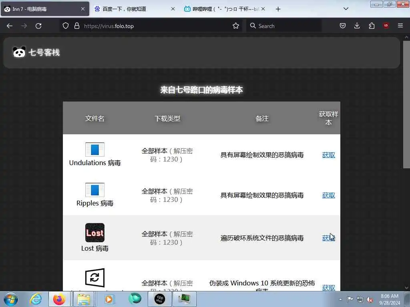Click the 获取样本 column header
Image resolution: width=410 pixels, height=307 pixels.
pos(328,118)
